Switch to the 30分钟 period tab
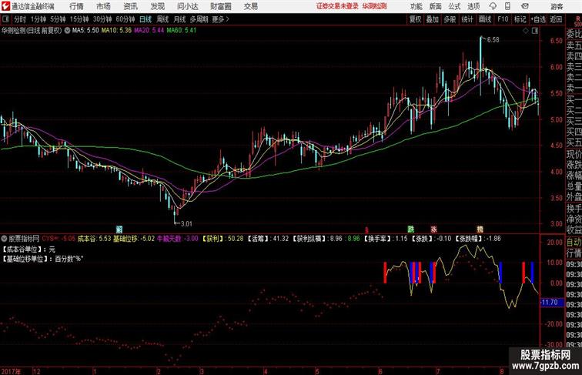Image resolution: width=582 pixels, height=375 pixels. (x=102, y=19)
